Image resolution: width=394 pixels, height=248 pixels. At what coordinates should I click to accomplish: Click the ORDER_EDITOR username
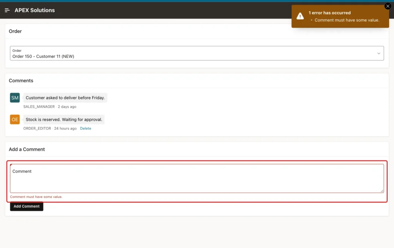[37, 128]
